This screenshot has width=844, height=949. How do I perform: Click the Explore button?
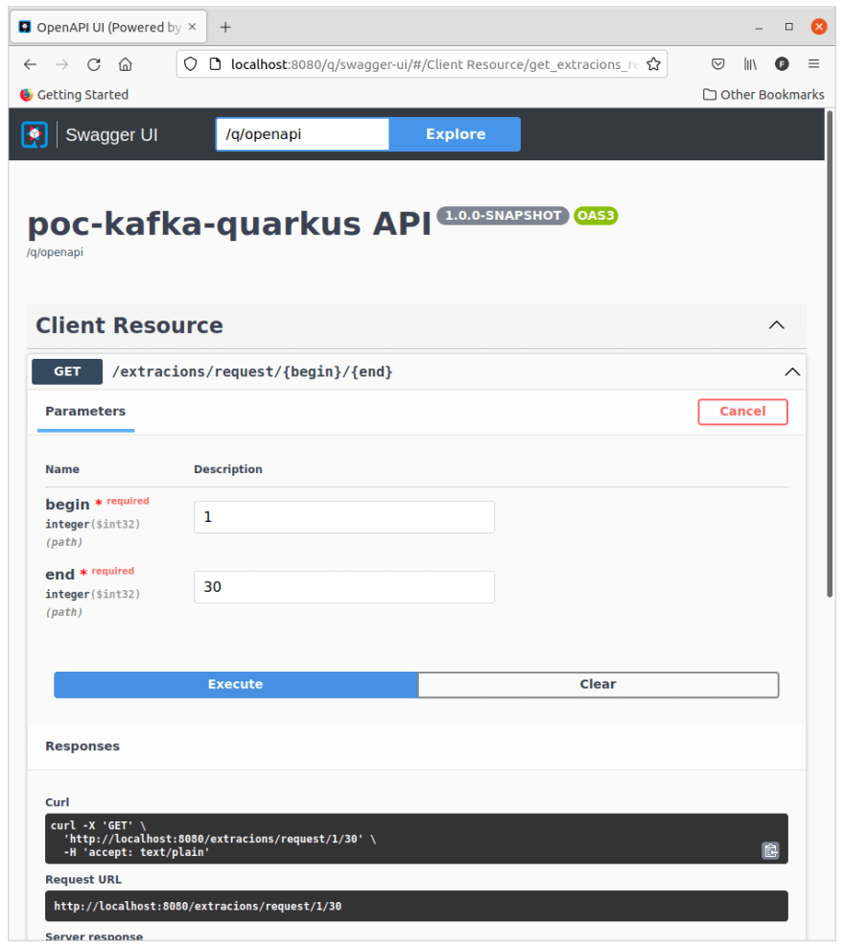coord(455,134)
